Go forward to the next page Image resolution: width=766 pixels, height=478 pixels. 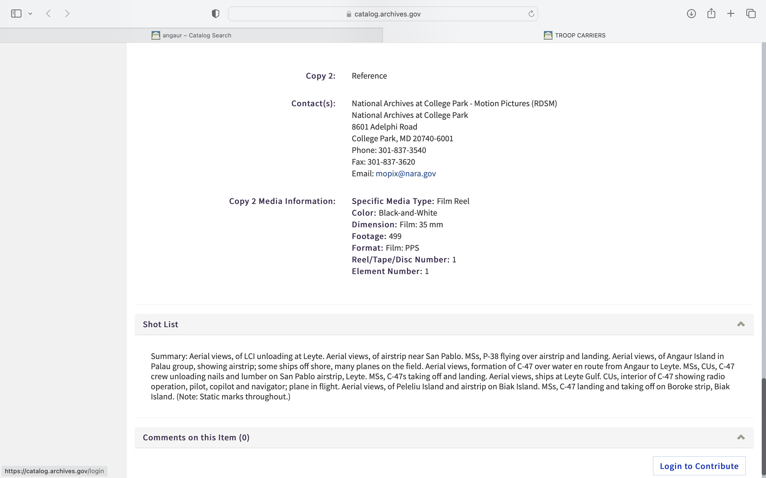point(67,14)
